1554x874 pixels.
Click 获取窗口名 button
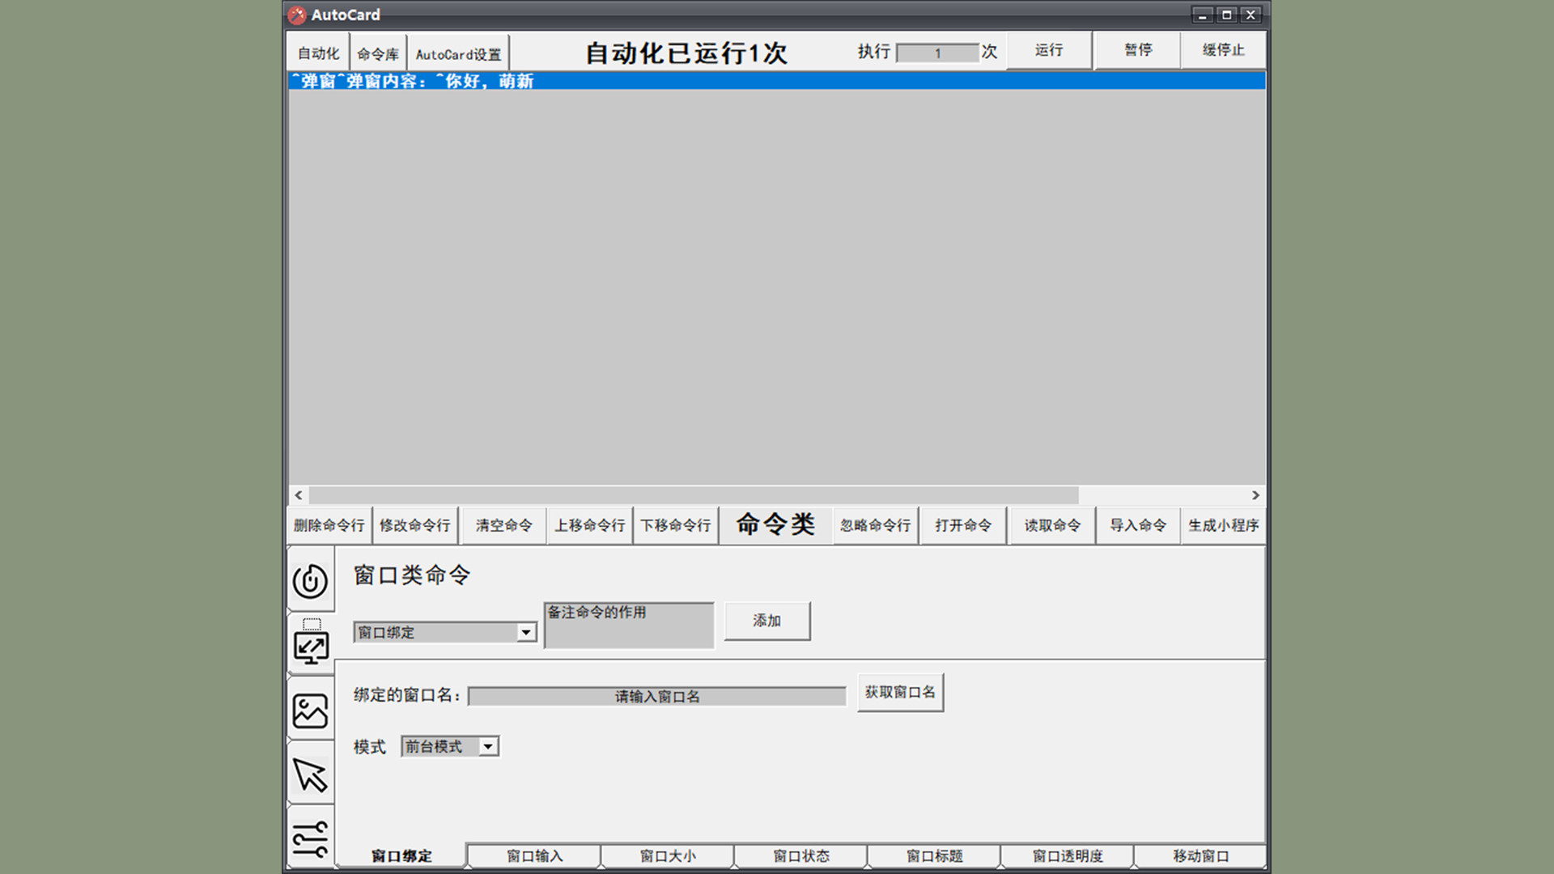click(900, 693)
